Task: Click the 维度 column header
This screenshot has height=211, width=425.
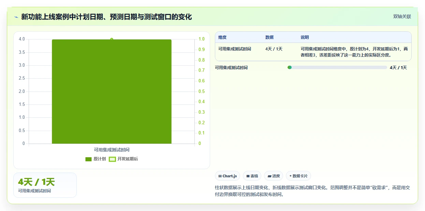Action: point(222,37)
